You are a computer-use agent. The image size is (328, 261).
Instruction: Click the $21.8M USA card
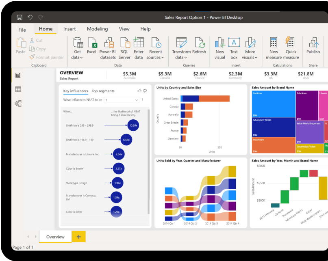point(306,75)
